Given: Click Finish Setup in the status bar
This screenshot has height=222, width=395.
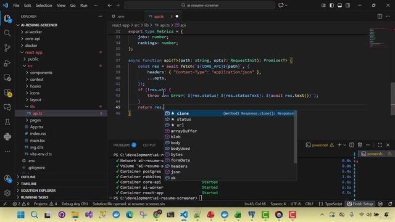Looking at the screenshot, I should click(360, 204).
